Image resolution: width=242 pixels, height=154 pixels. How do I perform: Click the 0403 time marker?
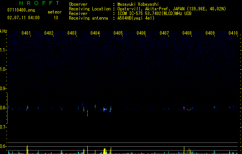[x=72, y=33]
